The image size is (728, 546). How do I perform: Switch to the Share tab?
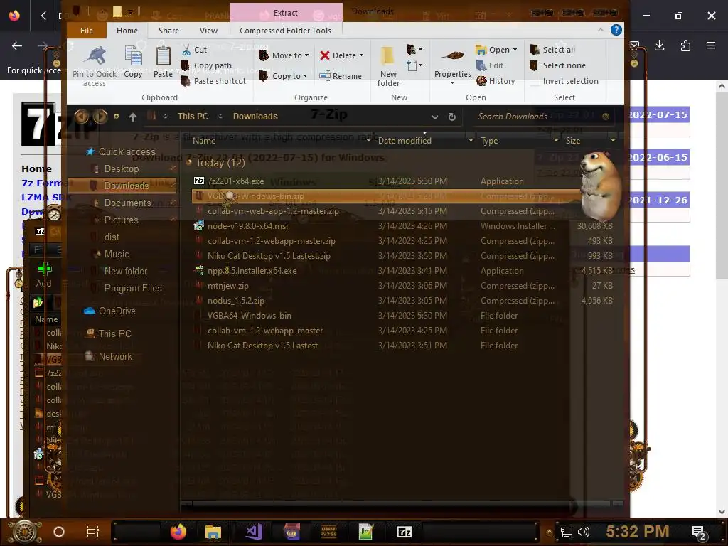[x=168, y=30]
